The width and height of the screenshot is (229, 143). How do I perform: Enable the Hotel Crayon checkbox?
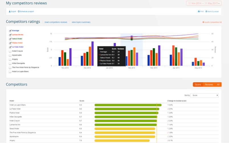10,51
